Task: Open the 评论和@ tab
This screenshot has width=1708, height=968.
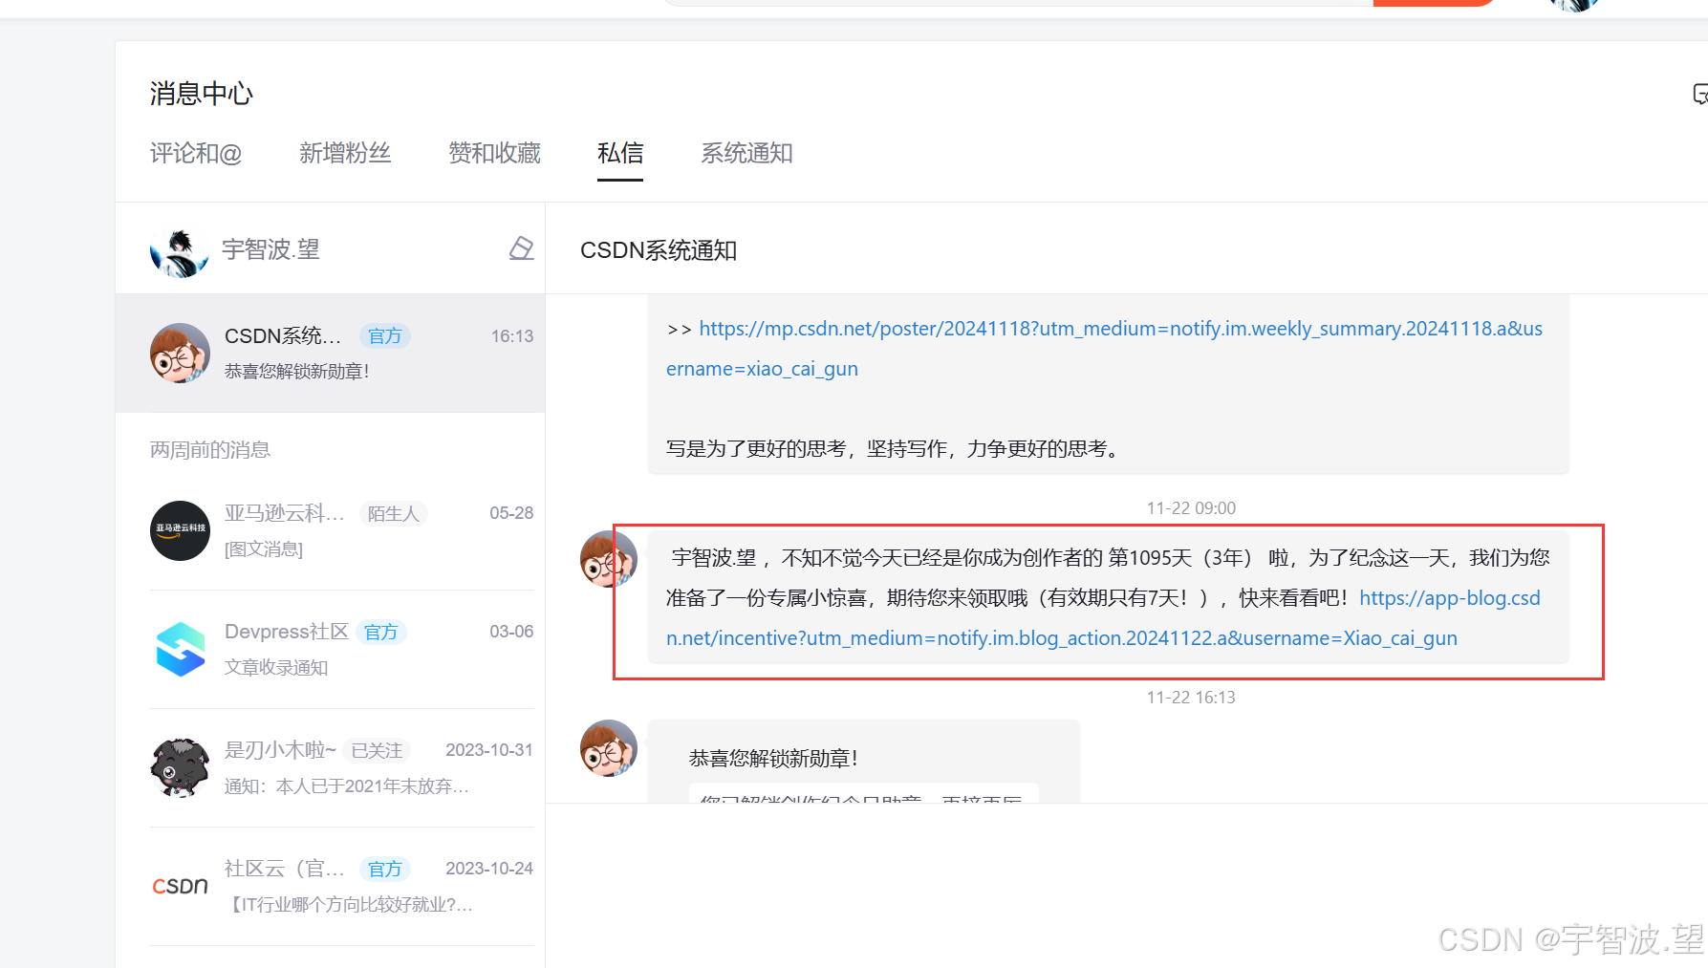Action: (196, 153)
